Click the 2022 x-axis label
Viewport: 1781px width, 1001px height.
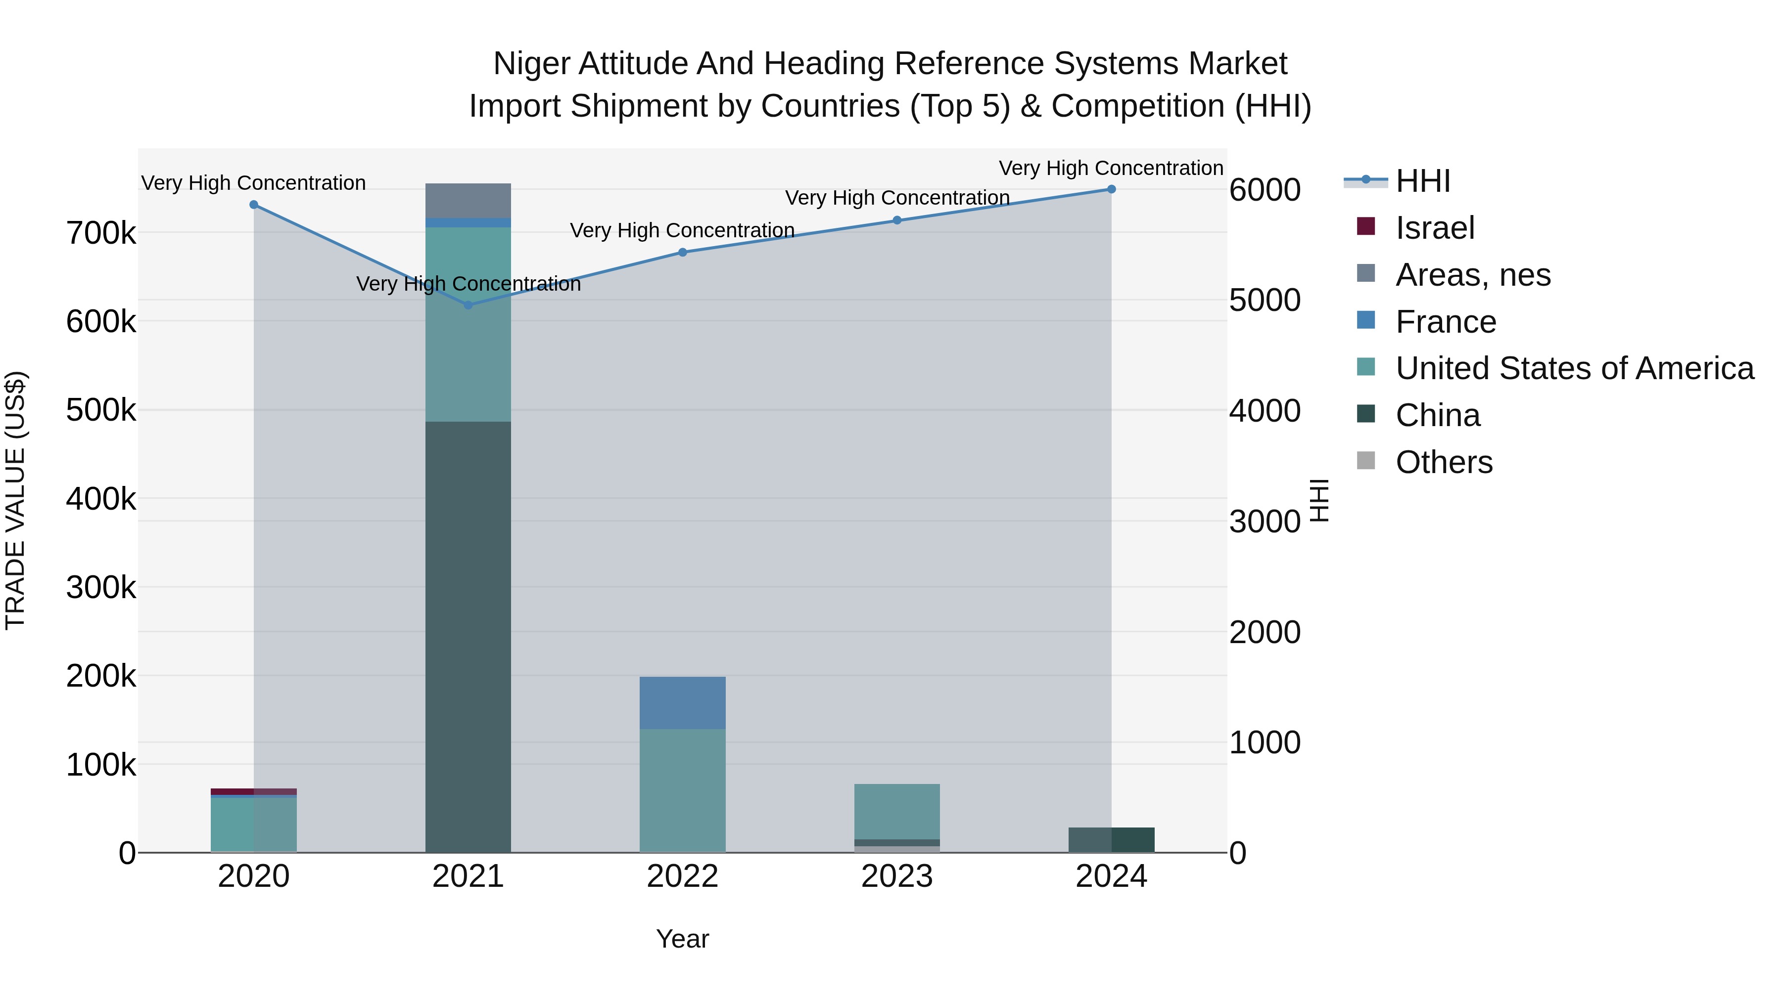(682, 876)
